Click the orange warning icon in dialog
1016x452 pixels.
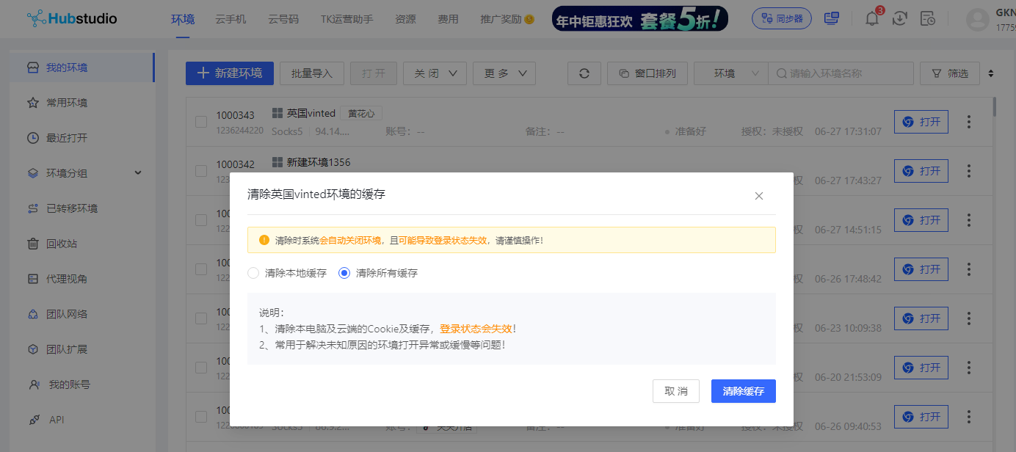(x=264, y=240)
